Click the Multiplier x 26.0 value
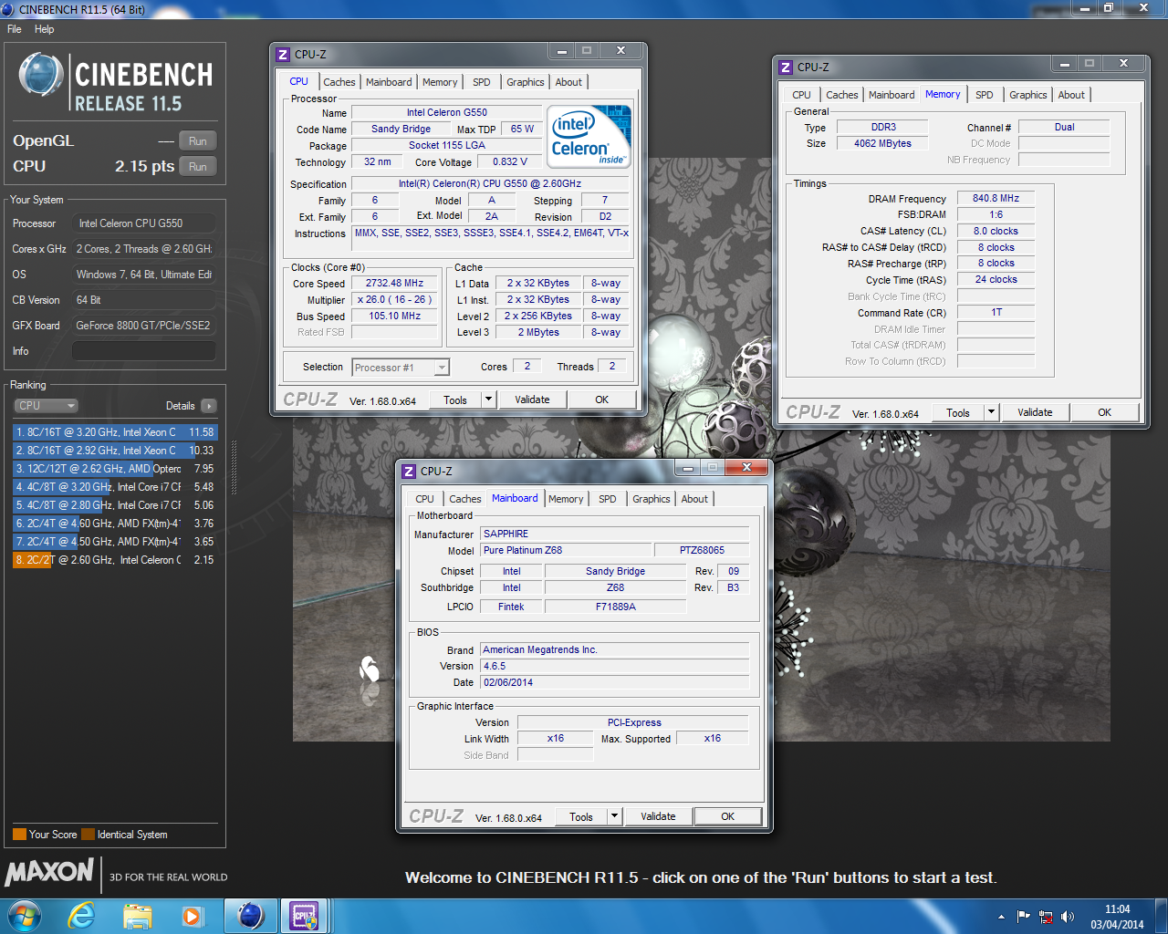This screenshot has height=934, width=1168. (x=394, y=300)
